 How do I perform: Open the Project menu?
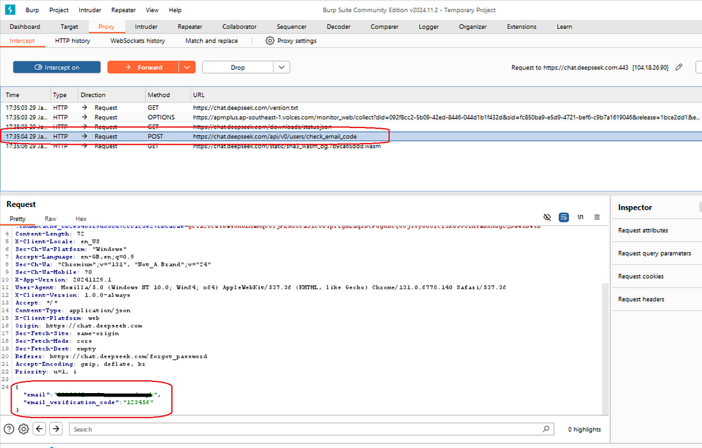pos(59,10)
